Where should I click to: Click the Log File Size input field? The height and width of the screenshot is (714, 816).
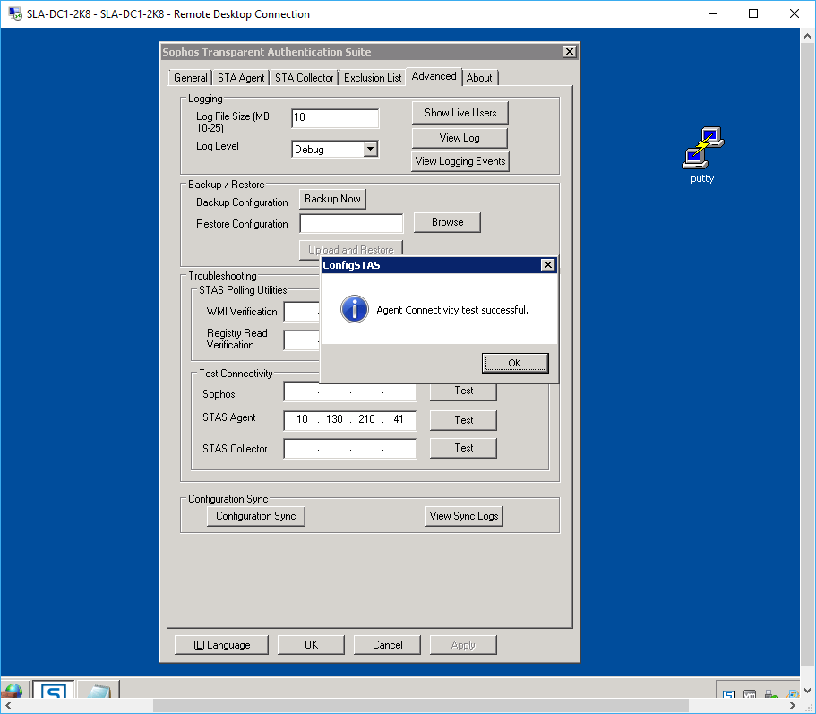(335, 117)
